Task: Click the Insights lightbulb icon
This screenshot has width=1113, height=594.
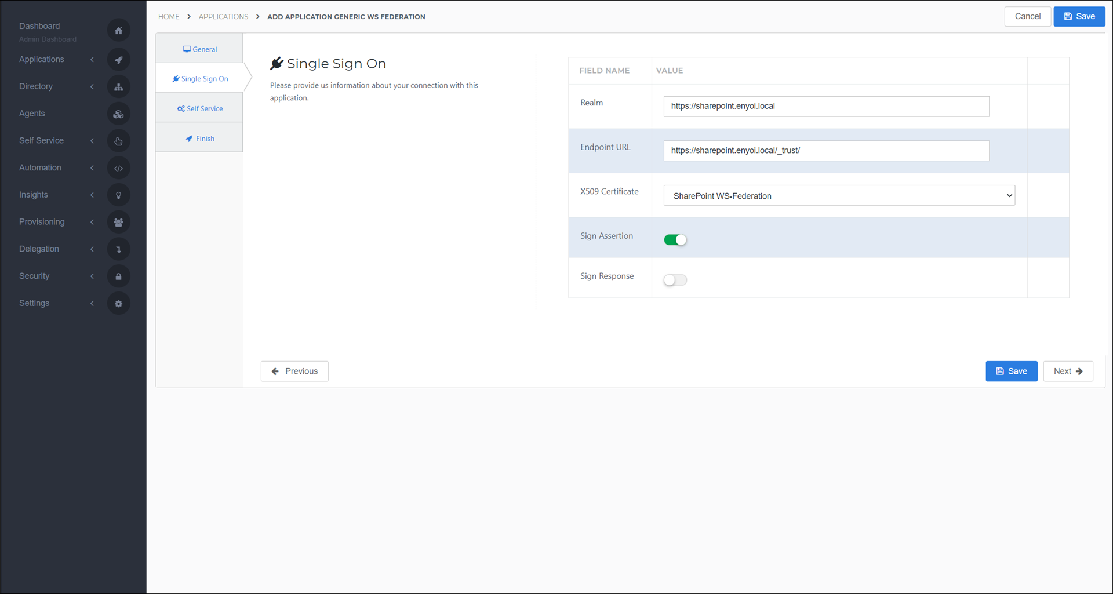Action: [x=118, y=195]
